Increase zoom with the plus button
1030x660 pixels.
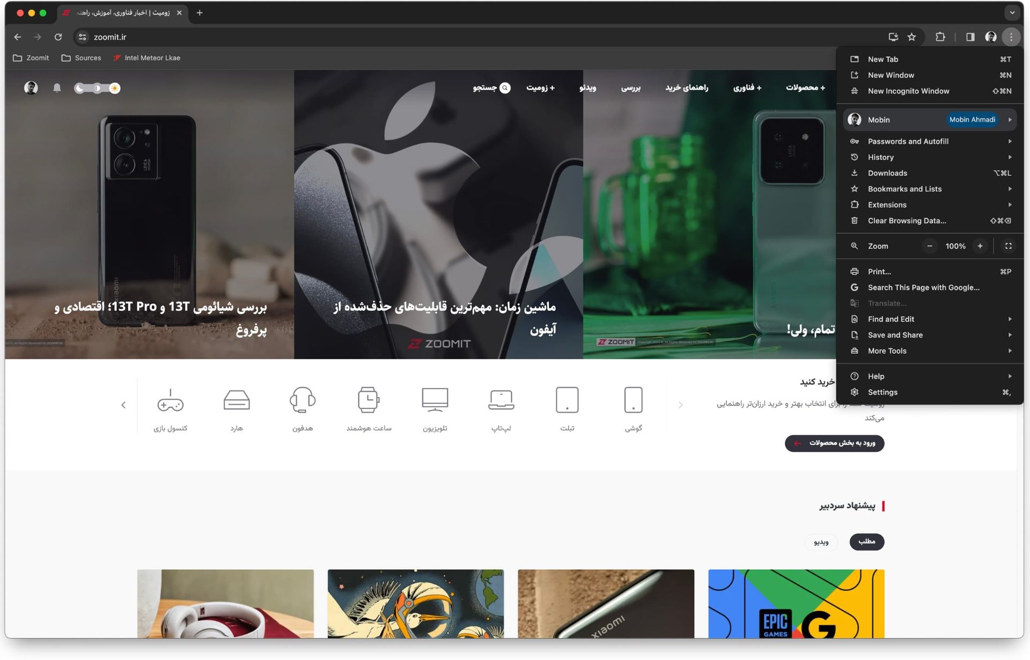[x=980, y=246]
